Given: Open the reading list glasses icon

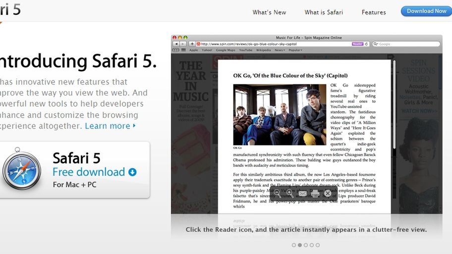Looking at the screenshot, I should click(x=175, y=50).
